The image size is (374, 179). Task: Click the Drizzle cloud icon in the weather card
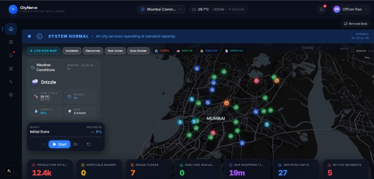click(x=35, y=82)
